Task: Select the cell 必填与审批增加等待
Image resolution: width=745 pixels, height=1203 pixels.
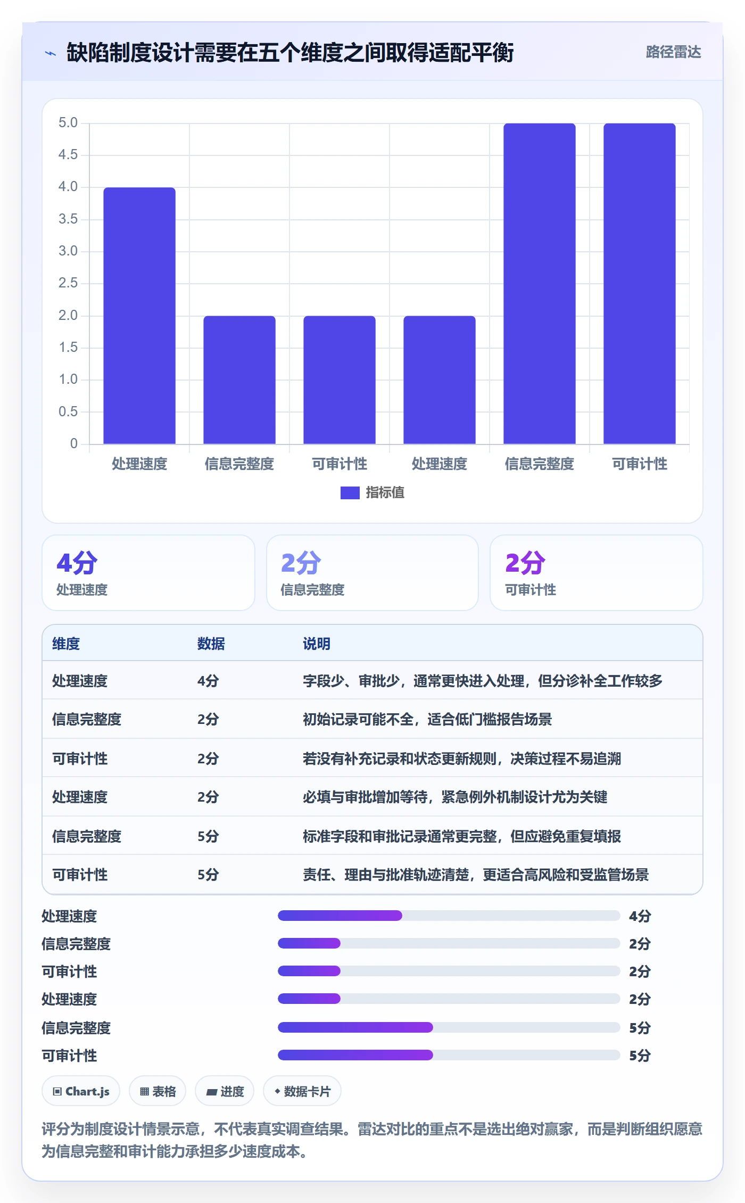Action: pos(455,797)
